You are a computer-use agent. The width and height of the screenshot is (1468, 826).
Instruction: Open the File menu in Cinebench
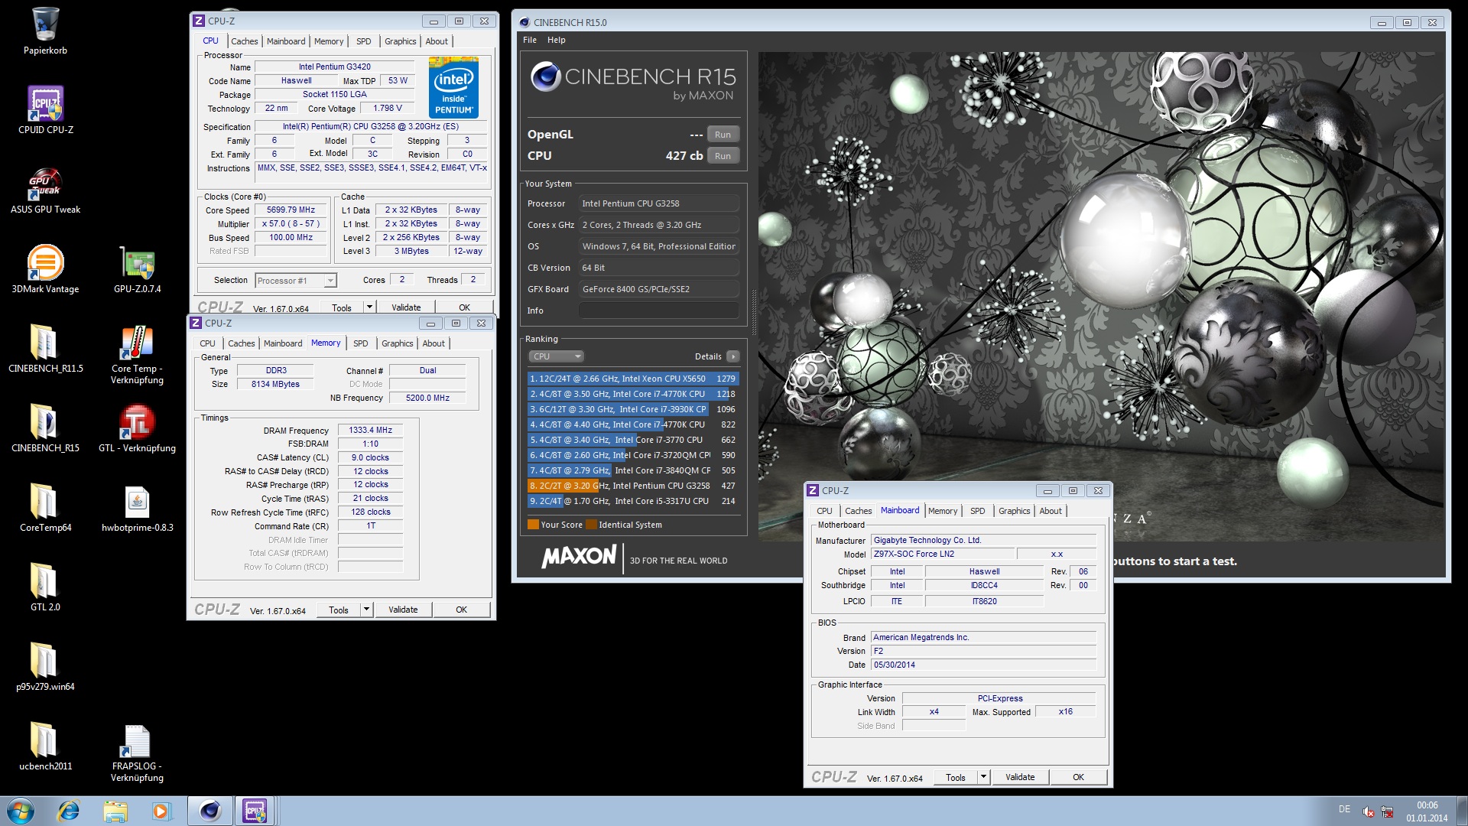(530, 40)
